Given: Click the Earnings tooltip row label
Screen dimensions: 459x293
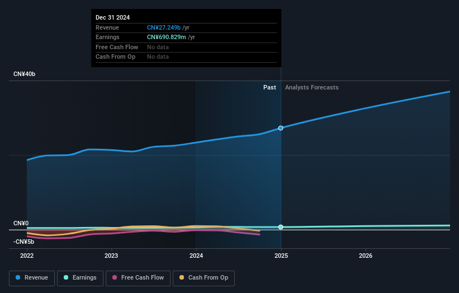Looking at the screenshot, I should pos(107,37).
